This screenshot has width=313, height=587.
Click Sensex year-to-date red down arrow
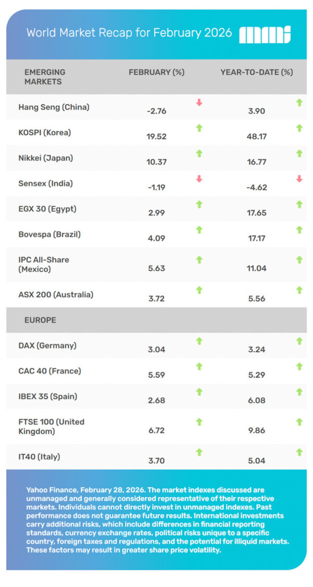pyautogui.click(x=299, y=179)
